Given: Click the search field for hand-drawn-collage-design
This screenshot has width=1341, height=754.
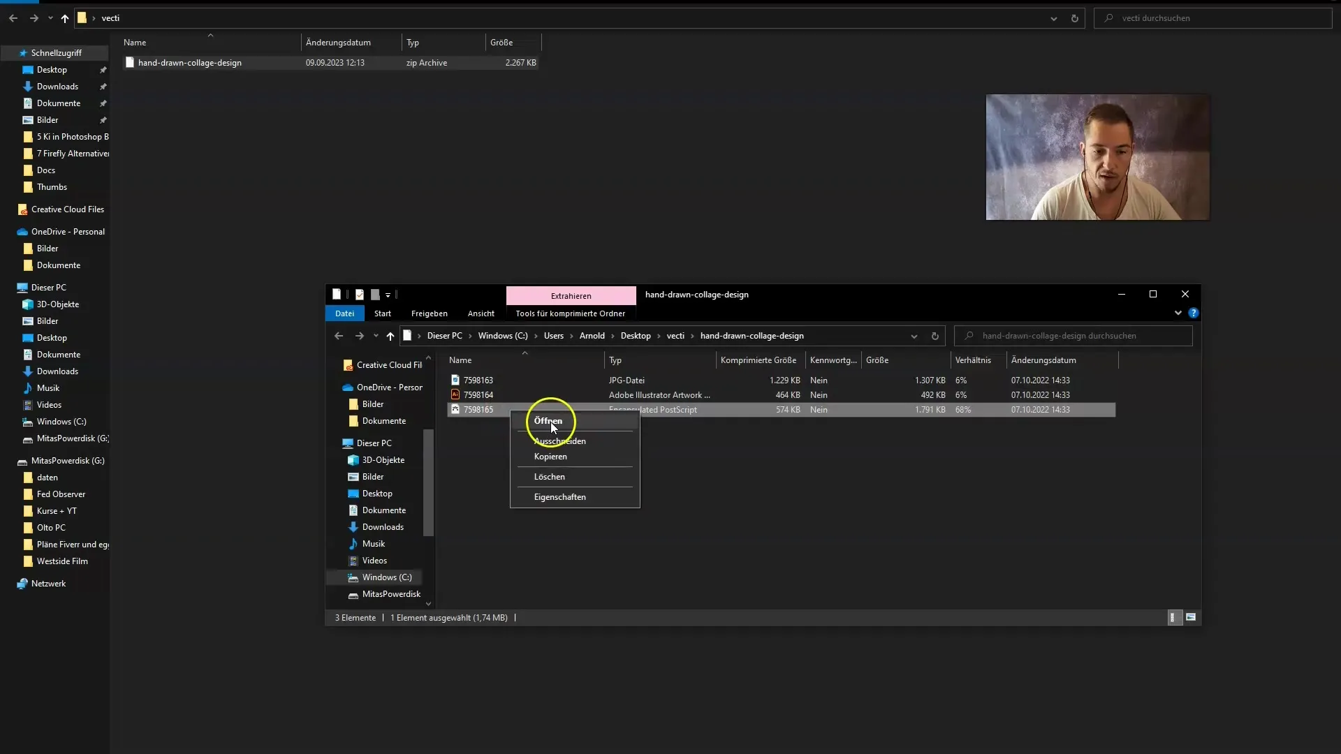Looking at the screenshot, I should coord(1078,335).
